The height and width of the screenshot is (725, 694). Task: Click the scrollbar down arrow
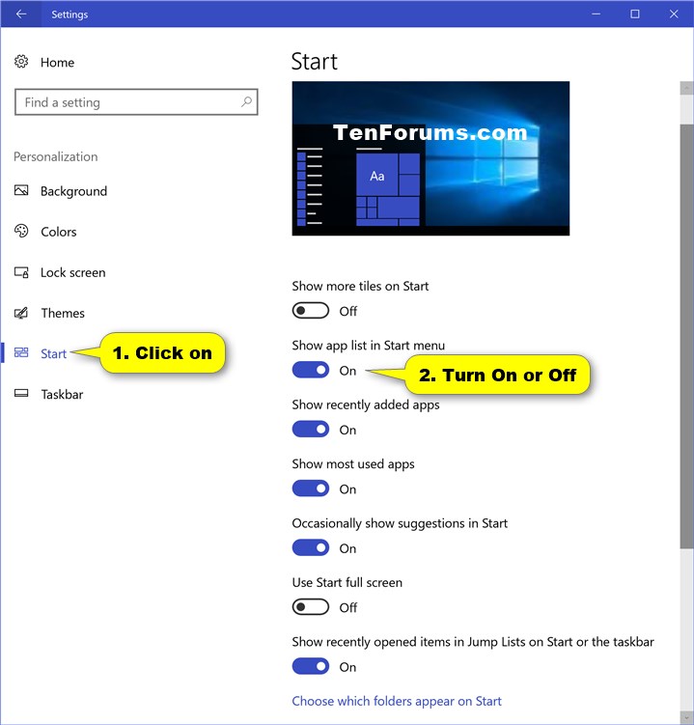686,717
